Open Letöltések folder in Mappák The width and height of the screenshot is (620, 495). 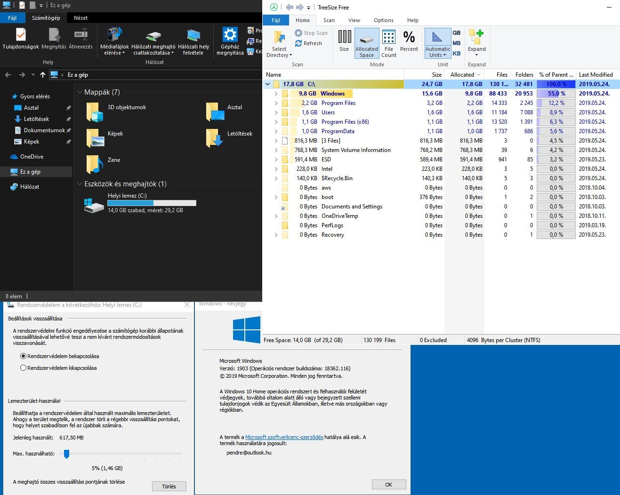coord(230,138)
